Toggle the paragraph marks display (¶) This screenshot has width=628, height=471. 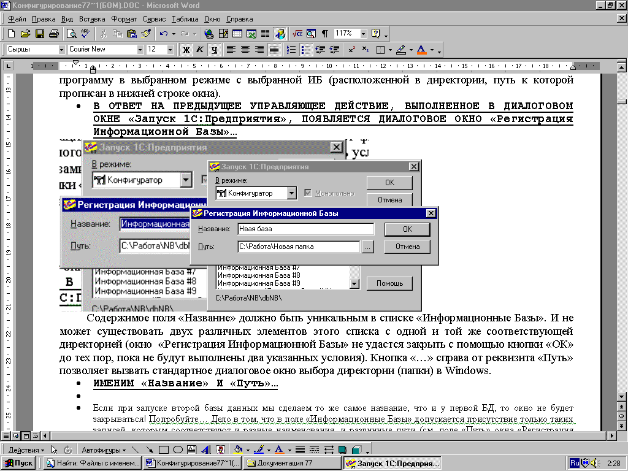tap(325, 34)
